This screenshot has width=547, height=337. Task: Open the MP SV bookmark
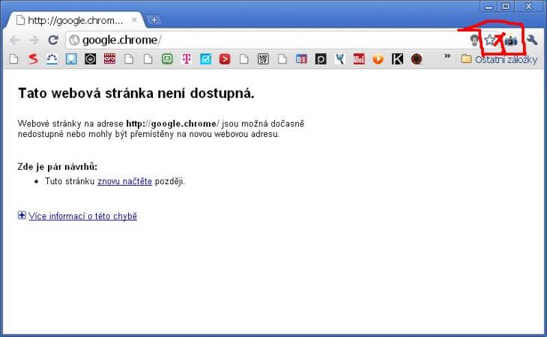pos(263,59)
